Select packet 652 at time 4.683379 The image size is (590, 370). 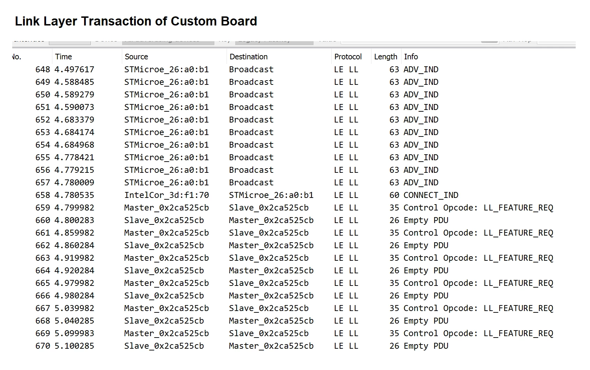[294, 120]
